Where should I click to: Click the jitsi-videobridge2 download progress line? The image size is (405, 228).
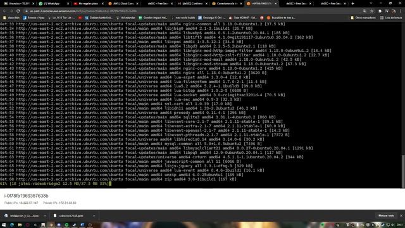[56, 184]
